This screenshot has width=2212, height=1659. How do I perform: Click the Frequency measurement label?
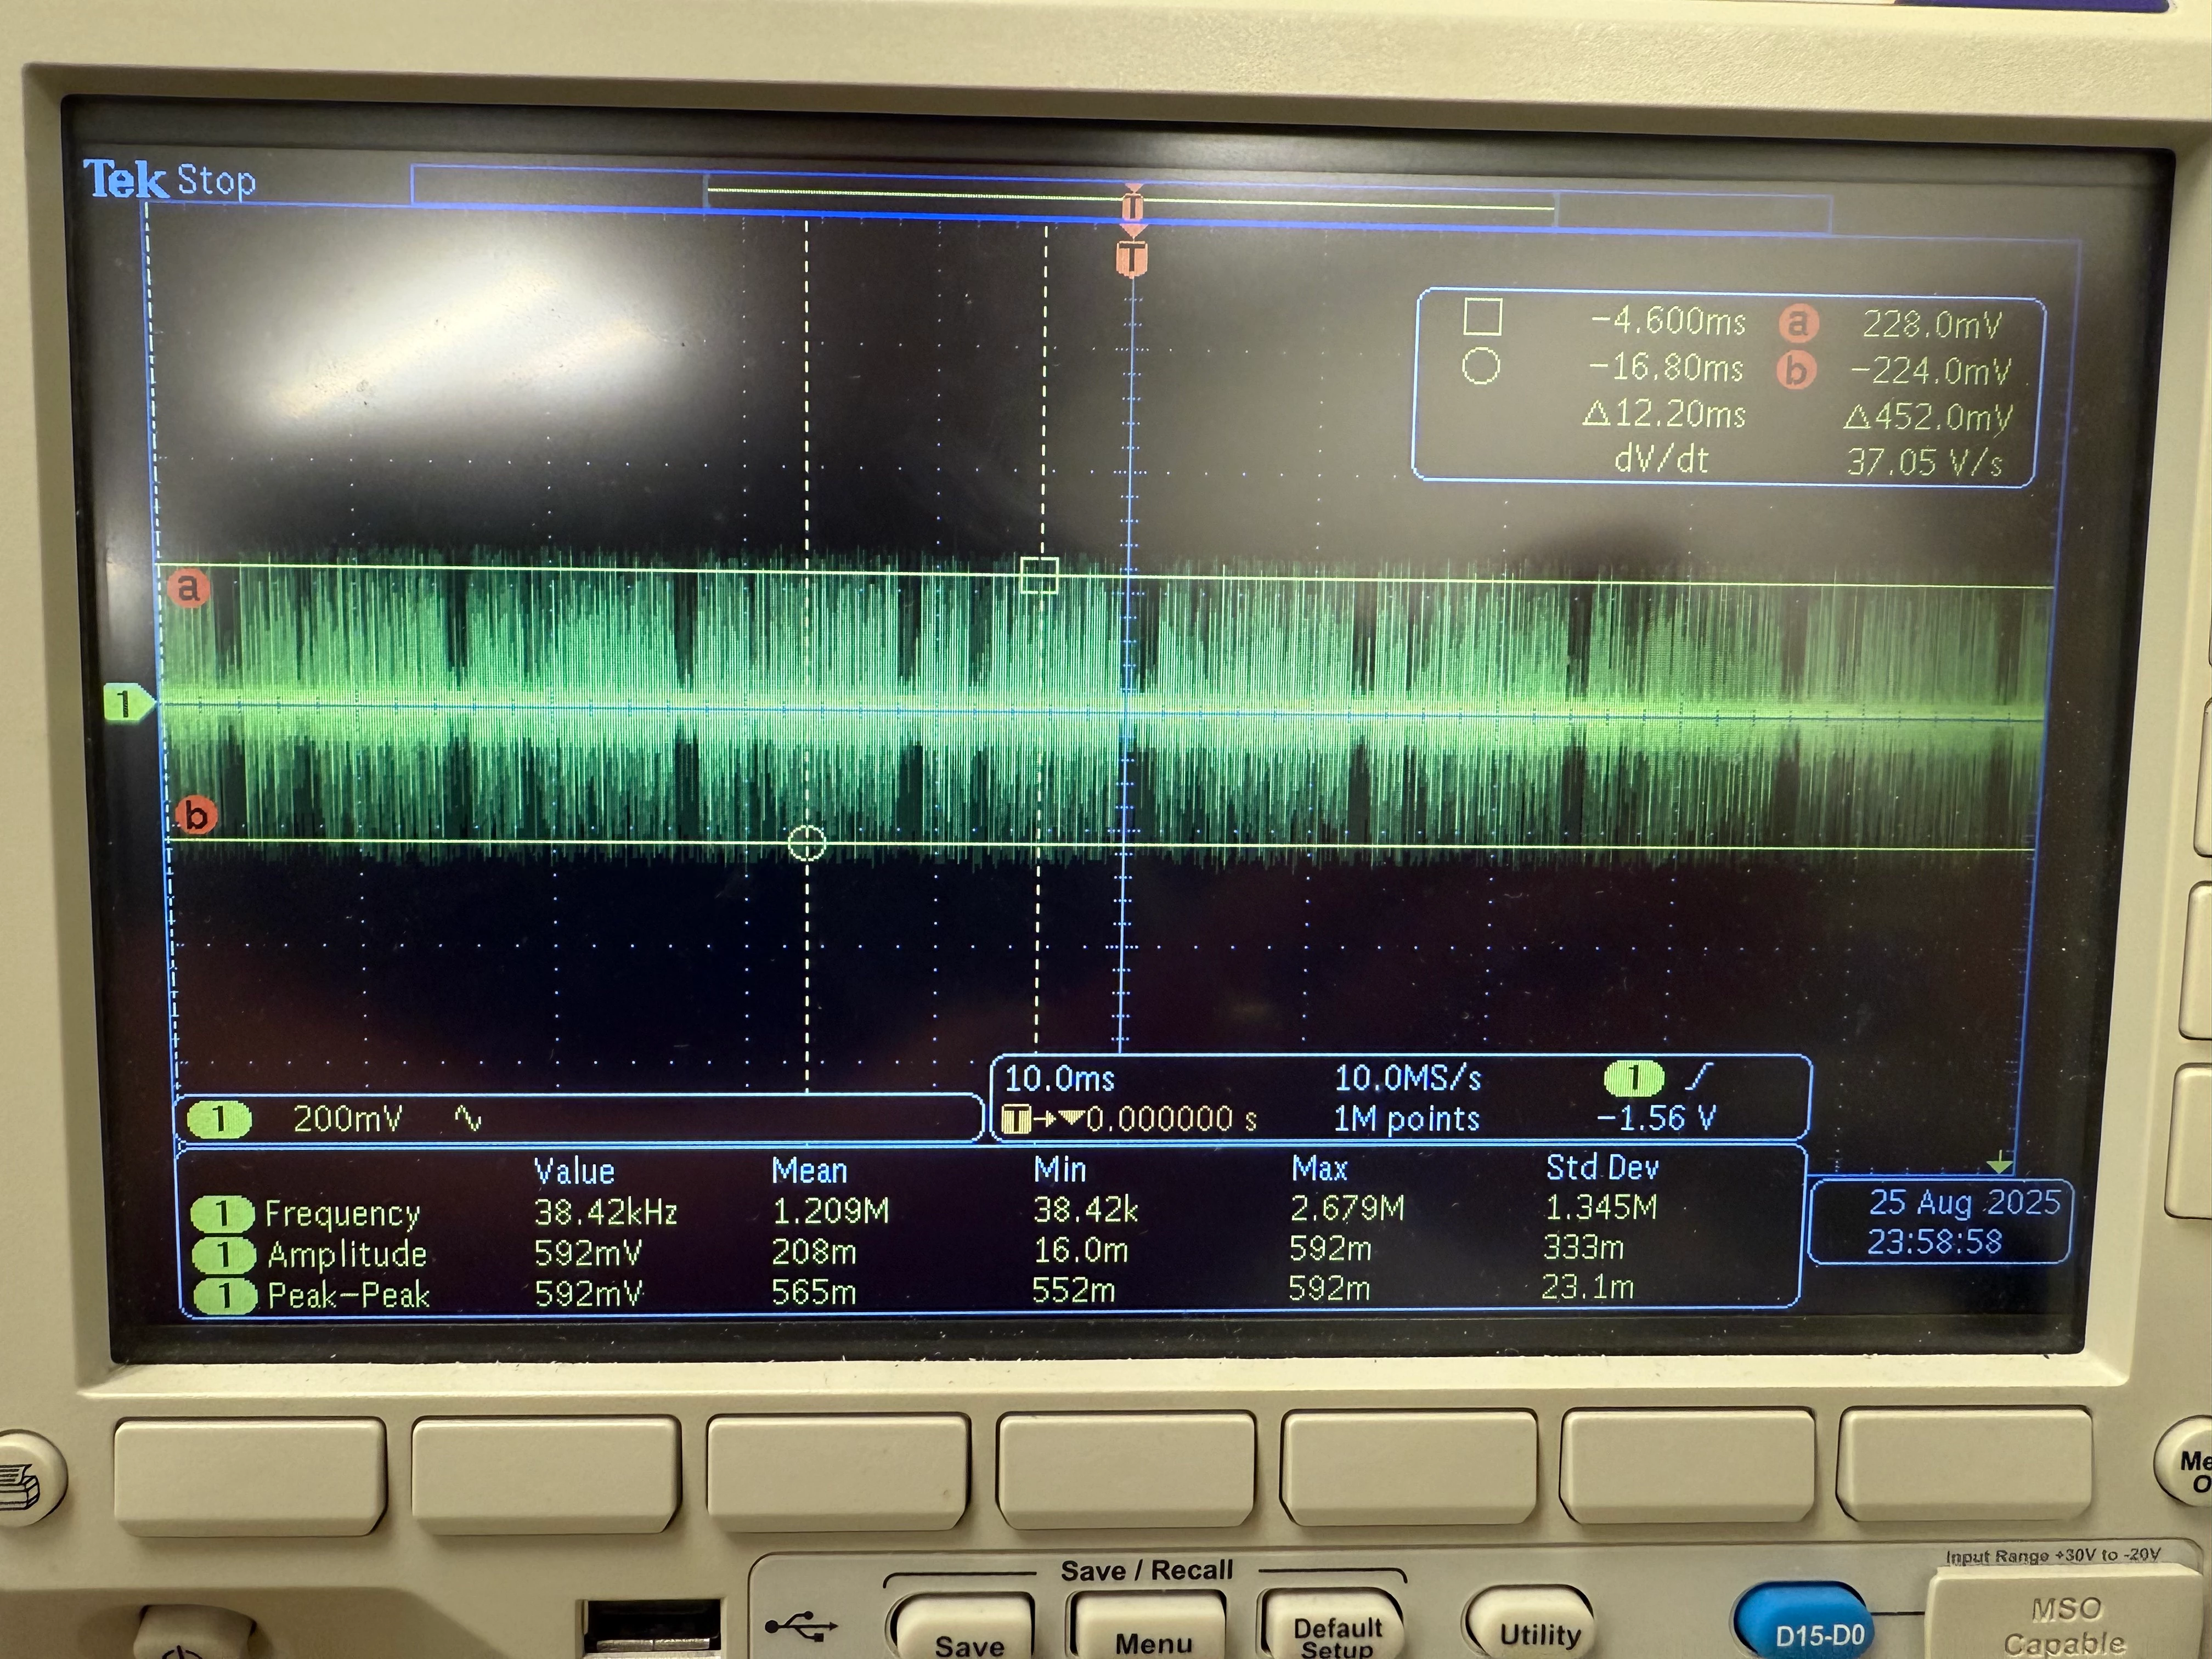pyautogui.click(x=342, y=1214)
